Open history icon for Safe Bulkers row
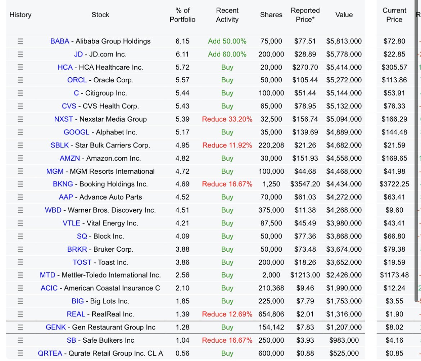The height and width of the screenshot is (361, 421). (20, 340)
